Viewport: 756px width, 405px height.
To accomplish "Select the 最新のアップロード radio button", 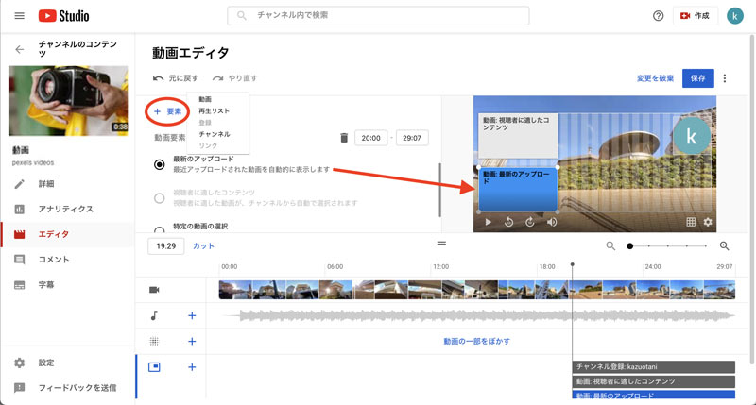I will 159,164.
